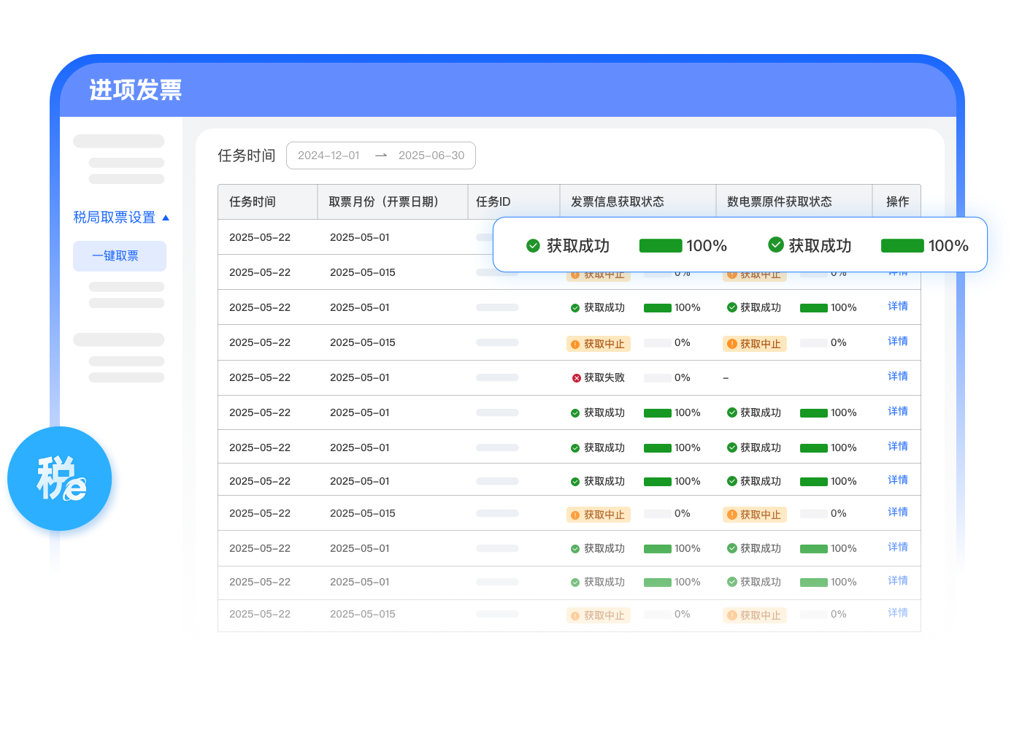
Task: Click the arrow between the two task dates
Action: click(380, 155)
